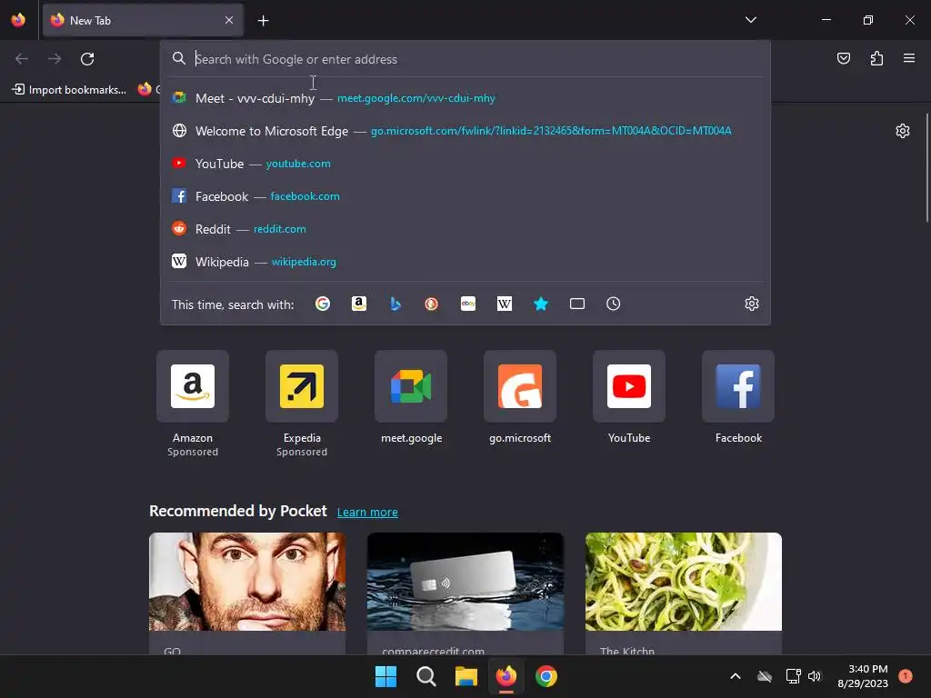This screenshot has height=698, width=931.
Task: Search this time with Google icon
Action: (323, 304)
